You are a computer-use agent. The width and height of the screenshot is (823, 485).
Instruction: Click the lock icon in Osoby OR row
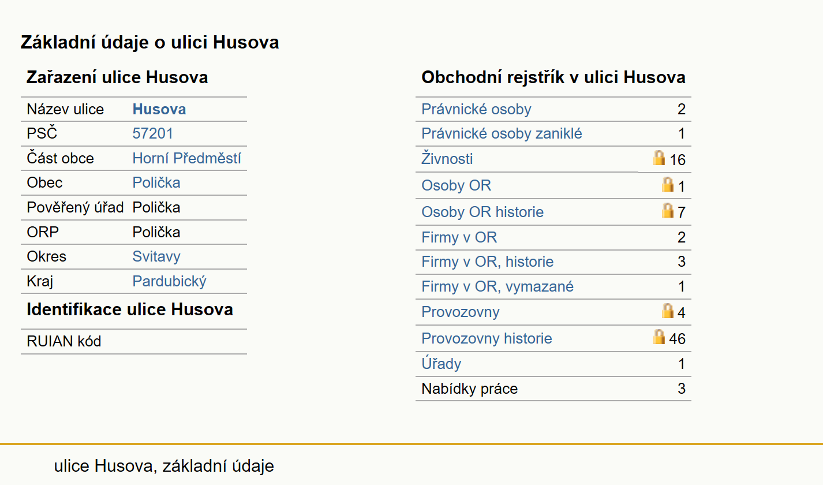668,184
